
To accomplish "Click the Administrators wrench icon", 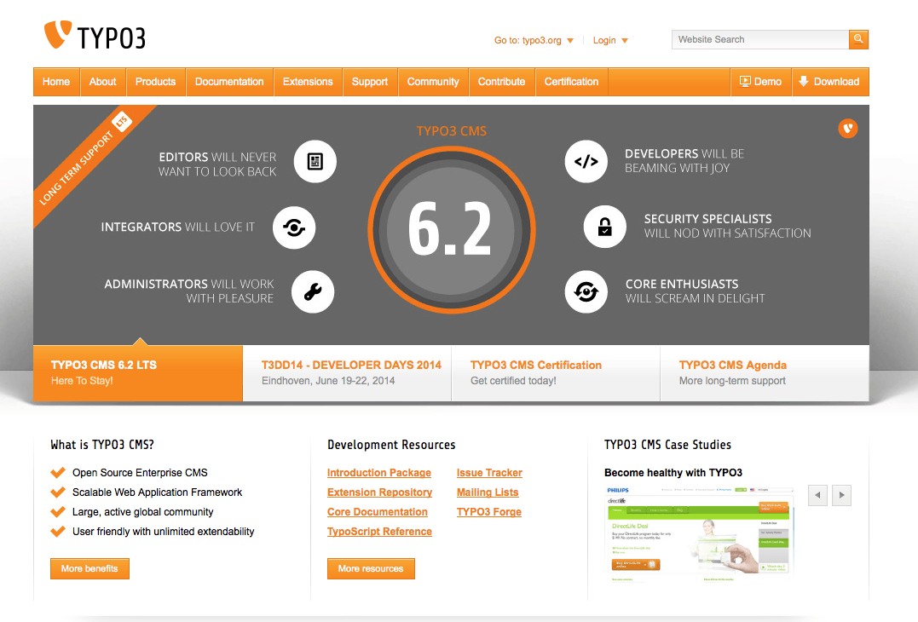I will (313, 291).
